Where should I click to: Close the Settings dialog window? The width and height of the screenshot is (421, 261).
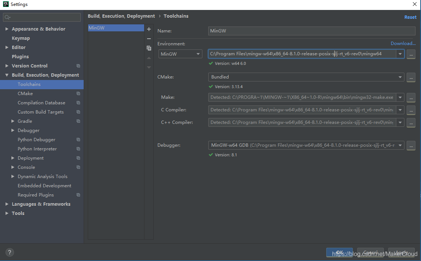(415, 4)
